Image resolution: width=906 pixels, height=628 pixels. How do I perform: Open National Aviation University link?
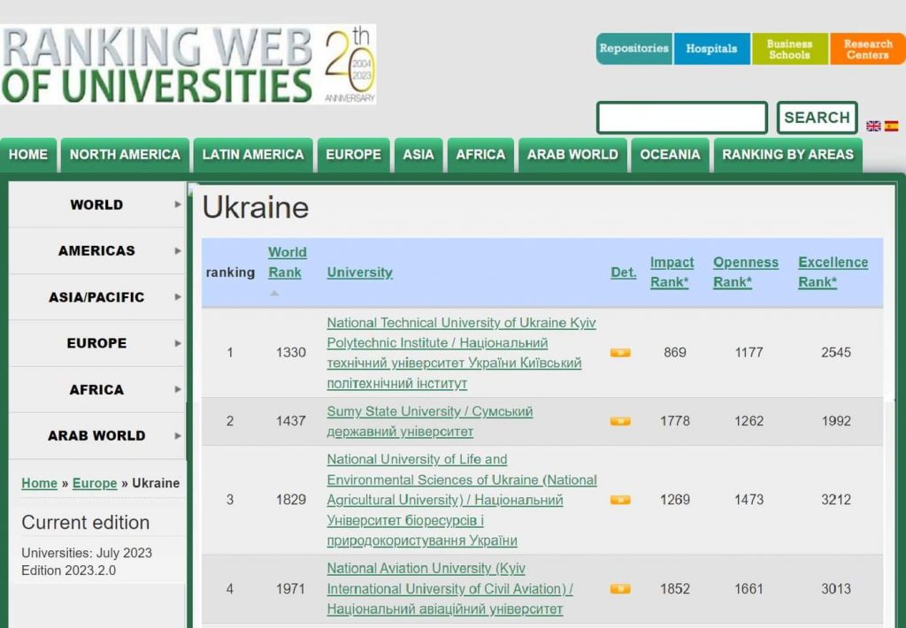point(450,589)
